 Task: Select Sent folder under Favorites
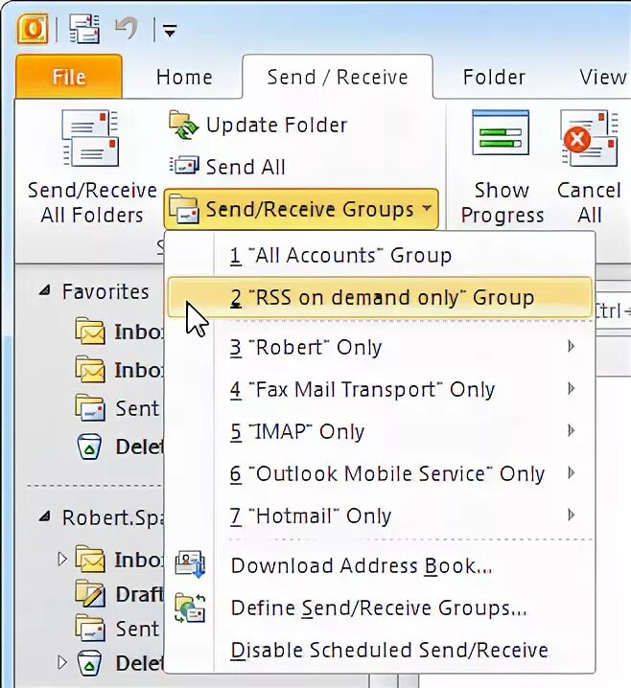(118, 408)
